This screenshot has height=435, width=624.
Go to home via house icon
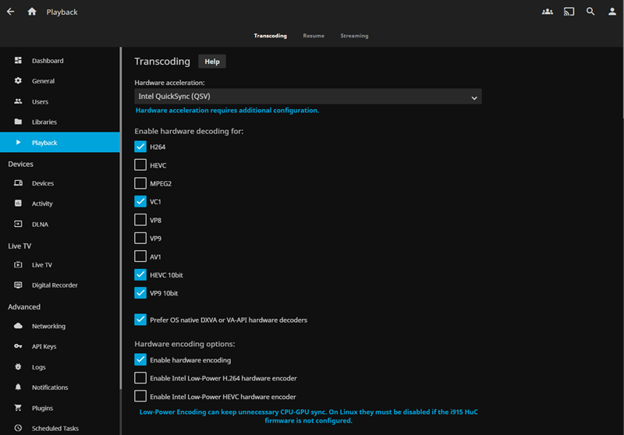[32, 12]
